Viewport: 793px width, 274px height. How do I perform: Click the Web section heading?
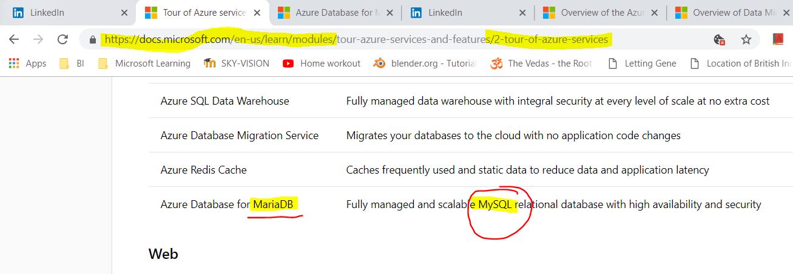(163, 254)
